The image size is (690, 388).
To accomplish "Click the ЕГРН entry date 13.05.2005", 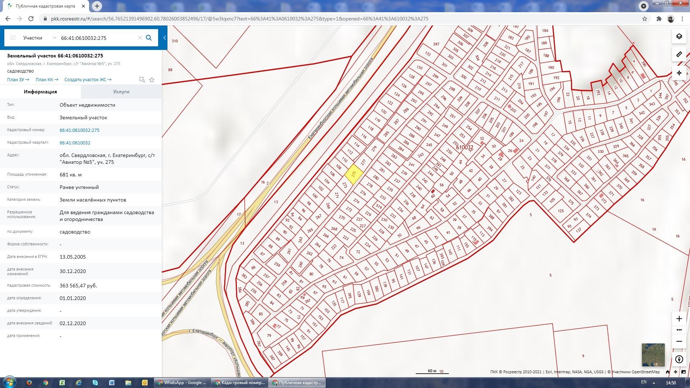I will click(73, 257).
